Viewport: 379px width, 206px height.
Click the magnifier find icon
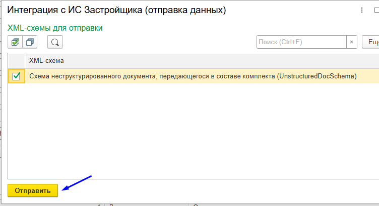55,42
